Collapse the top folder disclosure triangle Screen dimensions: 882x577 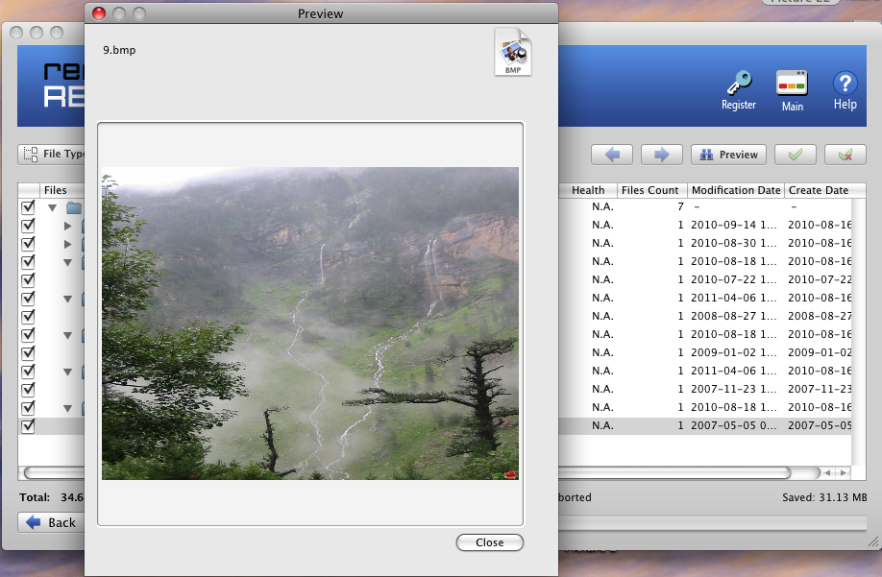pyautogui.click(x=52, y=208)
